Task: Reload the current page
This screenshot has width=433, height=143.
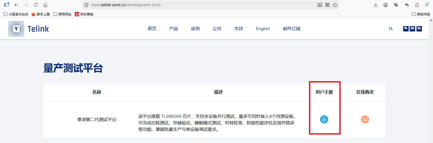Action: pos(36,5)
